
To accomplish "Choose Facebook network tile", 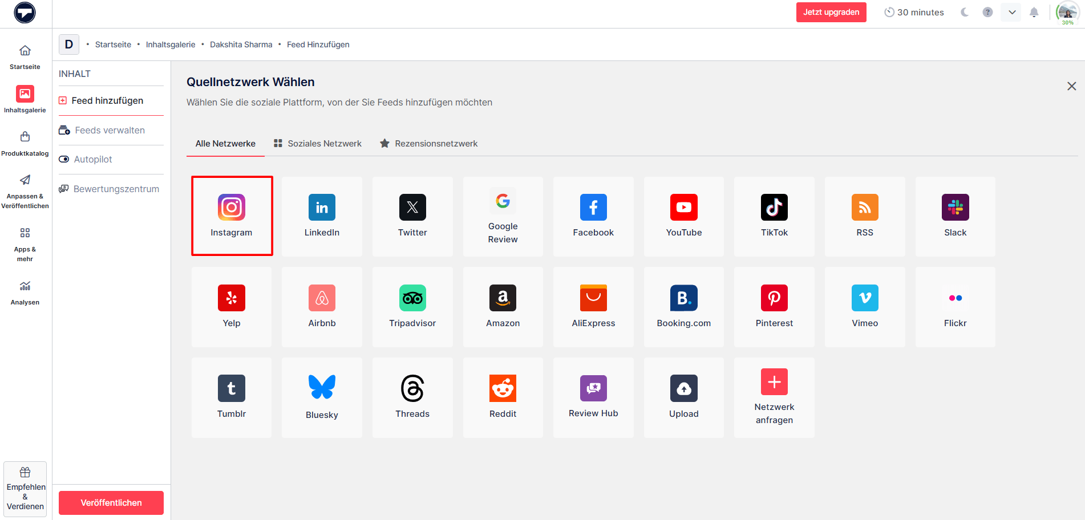I will [593, 216].
